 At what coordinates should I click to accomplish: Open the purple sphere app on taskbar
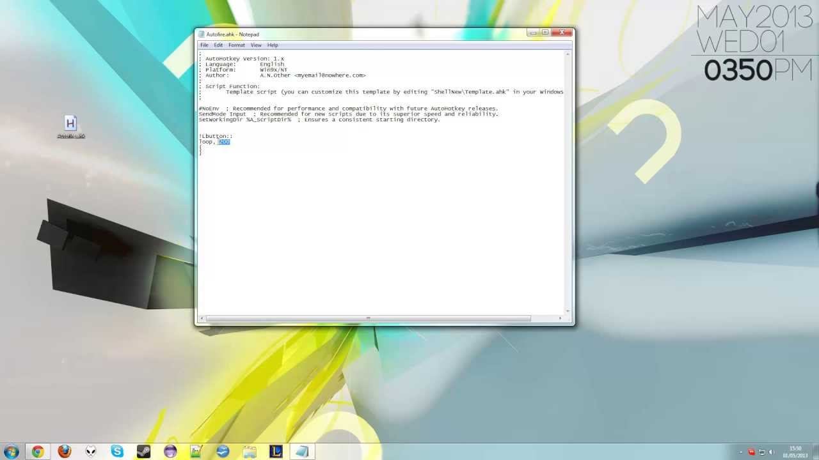point(170,452)
